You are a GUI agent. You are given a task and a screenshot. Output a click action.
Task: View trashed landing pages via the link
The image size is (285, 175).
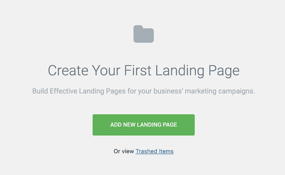(154, 151)
